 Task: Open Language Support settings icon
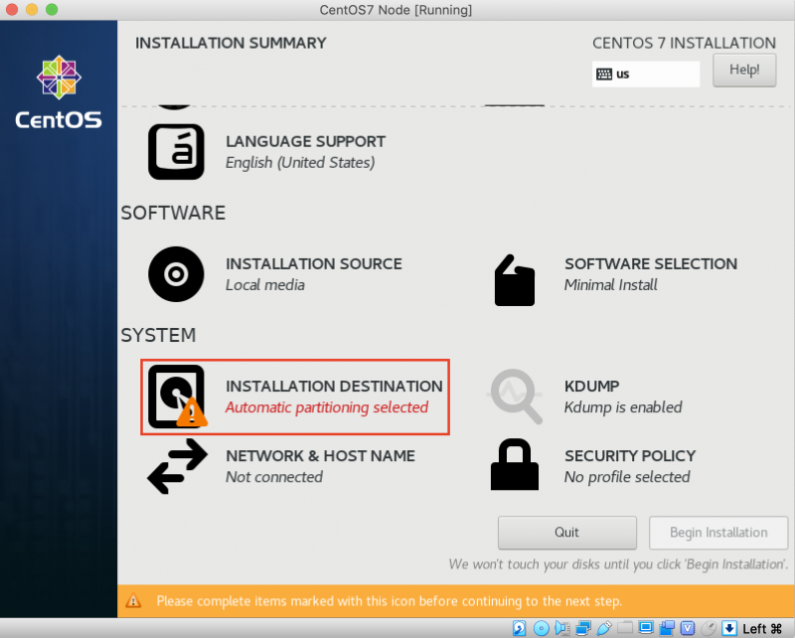[x=176, y=152]
